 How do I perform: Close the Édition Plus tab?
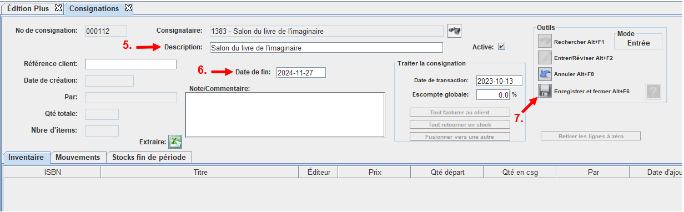[58, 8]
